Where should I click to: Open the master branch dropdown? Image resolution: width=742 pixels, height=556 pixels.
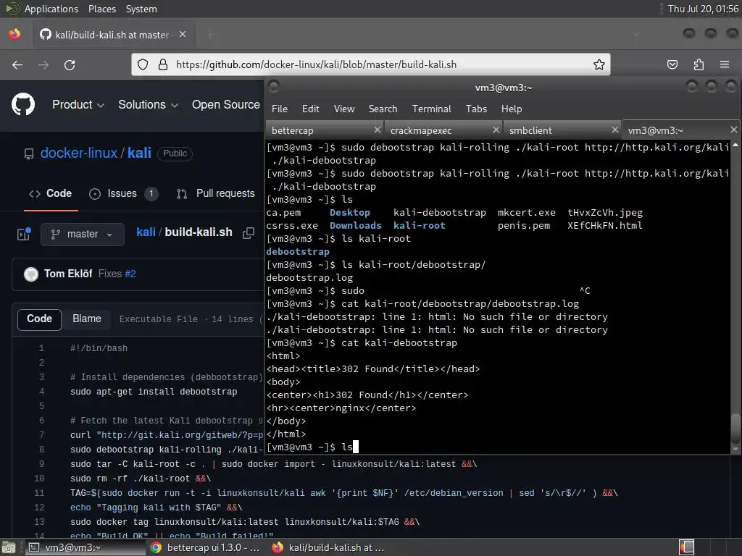(83, 235)
